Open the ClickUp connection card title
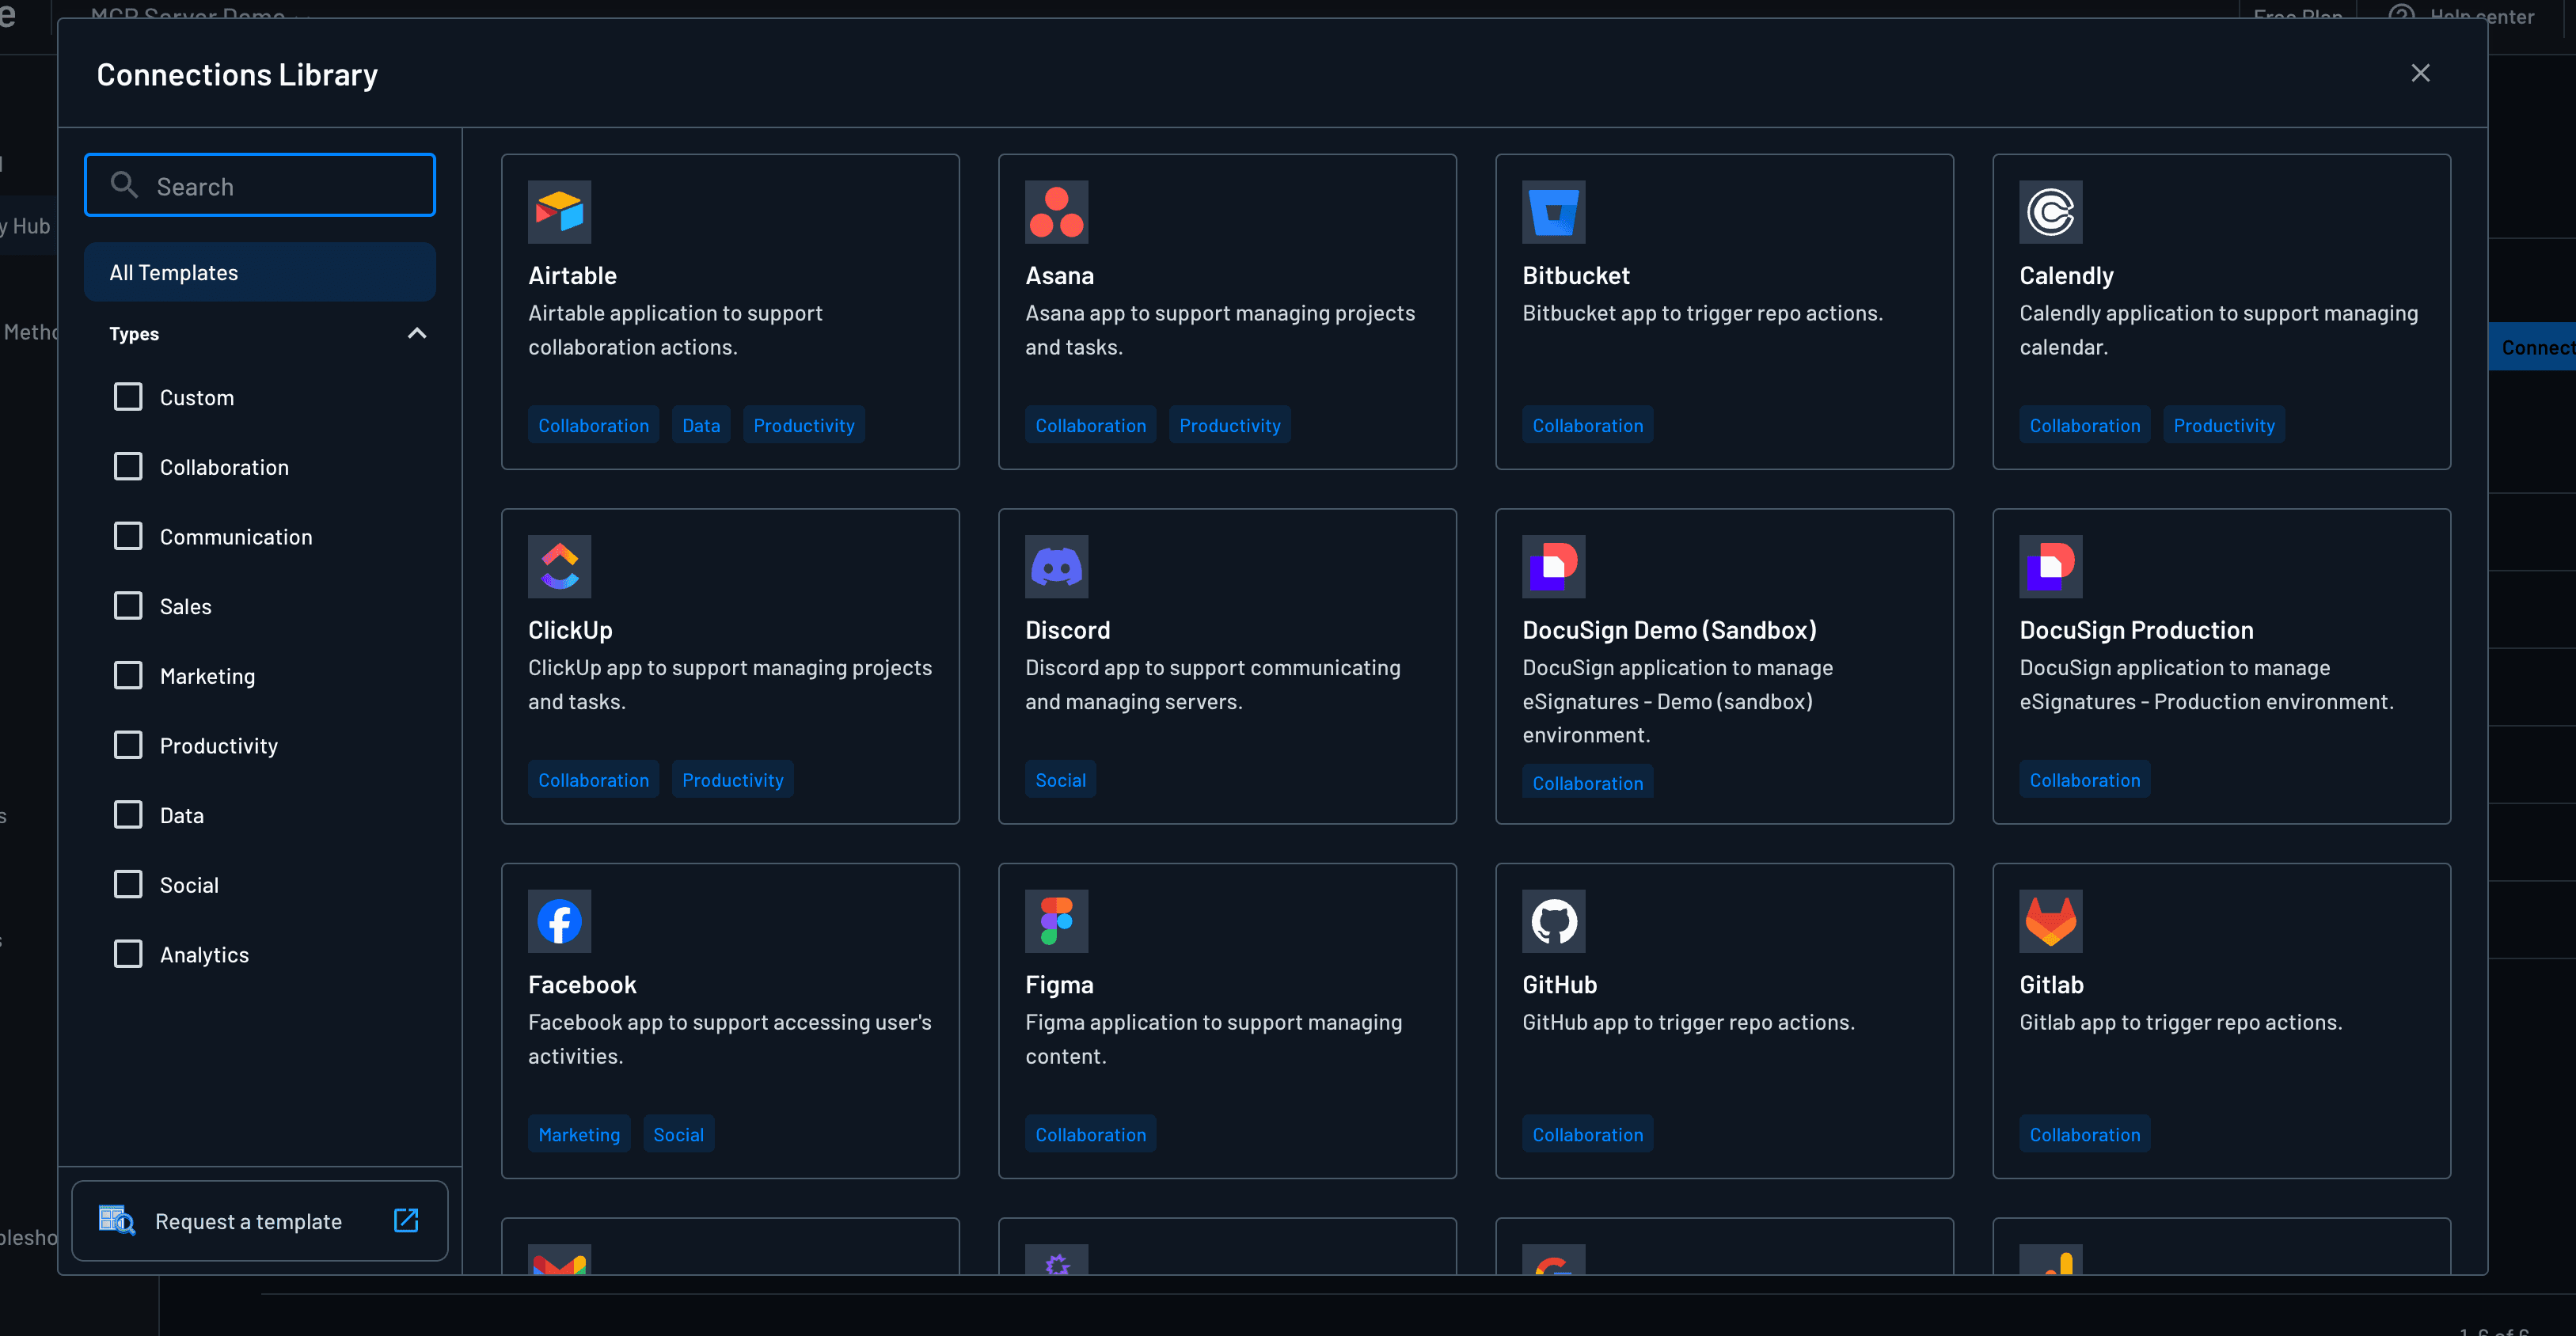2576x1336 pixels. click(x=570, y=630)
